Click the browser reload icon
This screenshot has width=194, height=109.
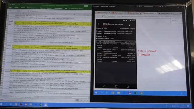pyautogui.click(x=102, y=16)
